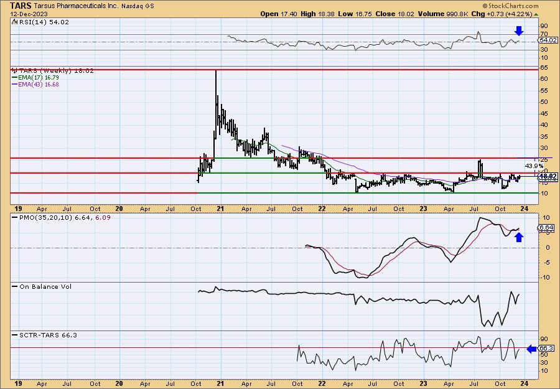Screen dimensions: 560x389
Task: Click the High 18.38 value
Action: [x=318, y=14]
